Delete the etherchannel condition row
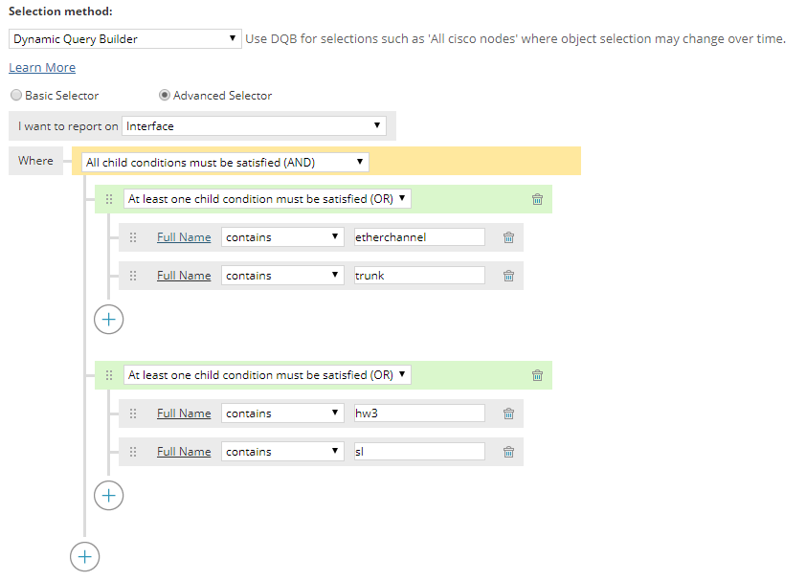806x581 pixels. (508, 237)
